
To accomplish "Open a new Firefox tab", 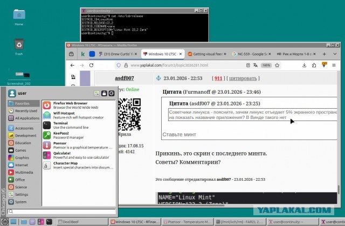I will click(325, 54).
